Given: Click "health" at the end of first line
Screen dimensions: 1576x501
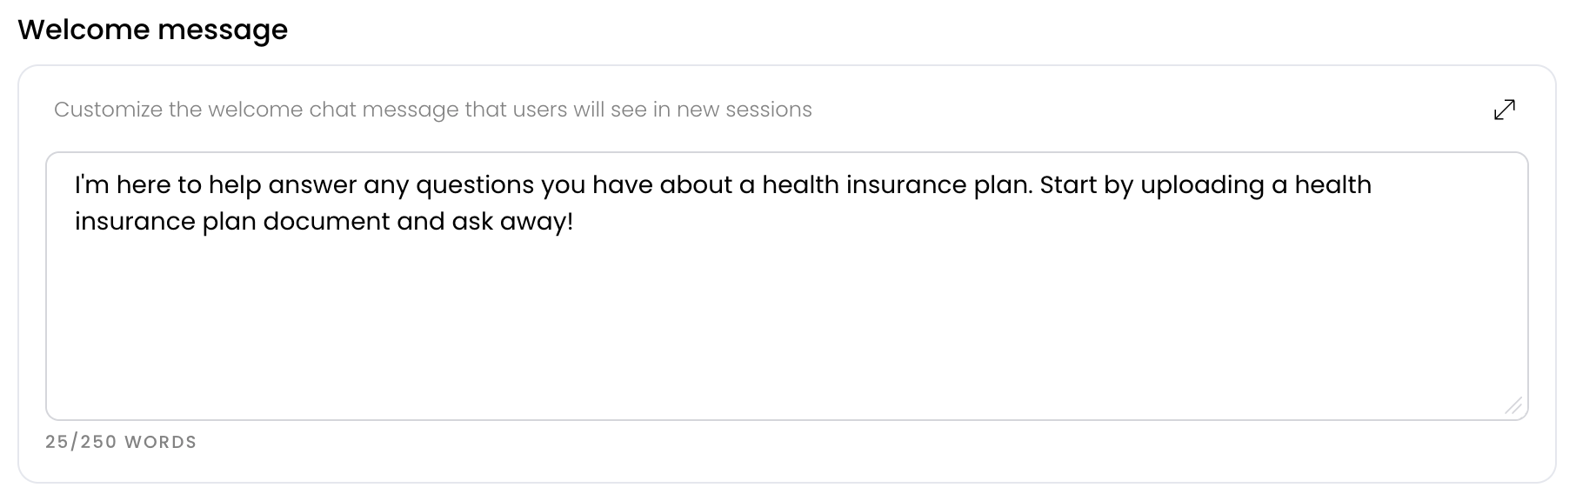Looking at the screenshot, I should click(x=1332, y=184).
